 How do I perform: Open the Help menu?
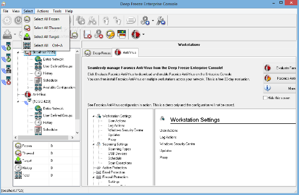pos(69,11)
